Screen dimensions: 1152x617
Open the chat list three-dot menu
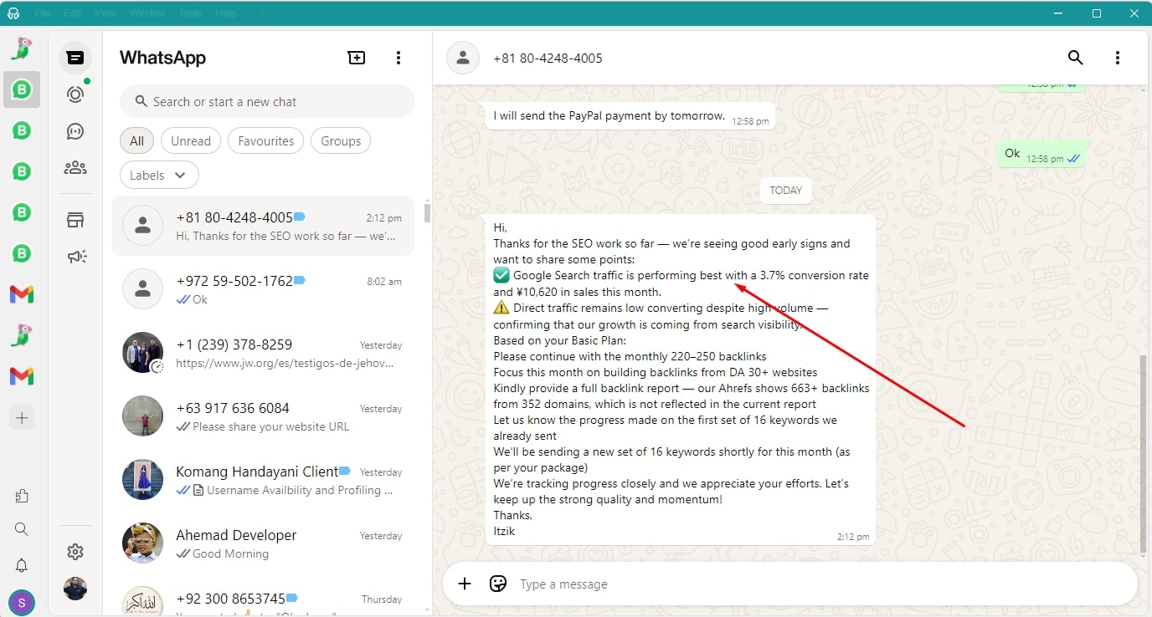point(399,58)
